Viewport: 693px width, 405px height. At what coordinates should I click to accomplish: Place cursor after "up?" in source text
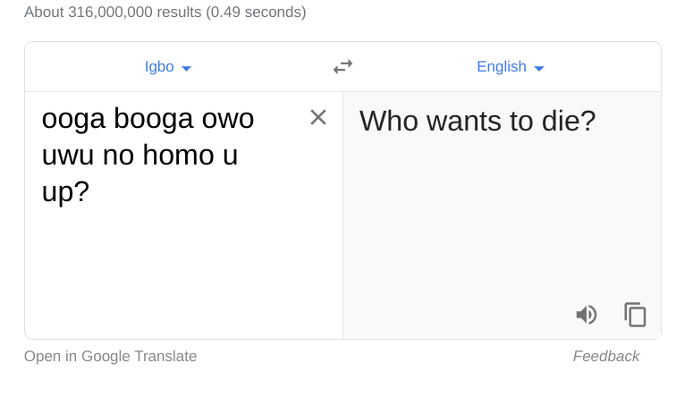point(90,191)
